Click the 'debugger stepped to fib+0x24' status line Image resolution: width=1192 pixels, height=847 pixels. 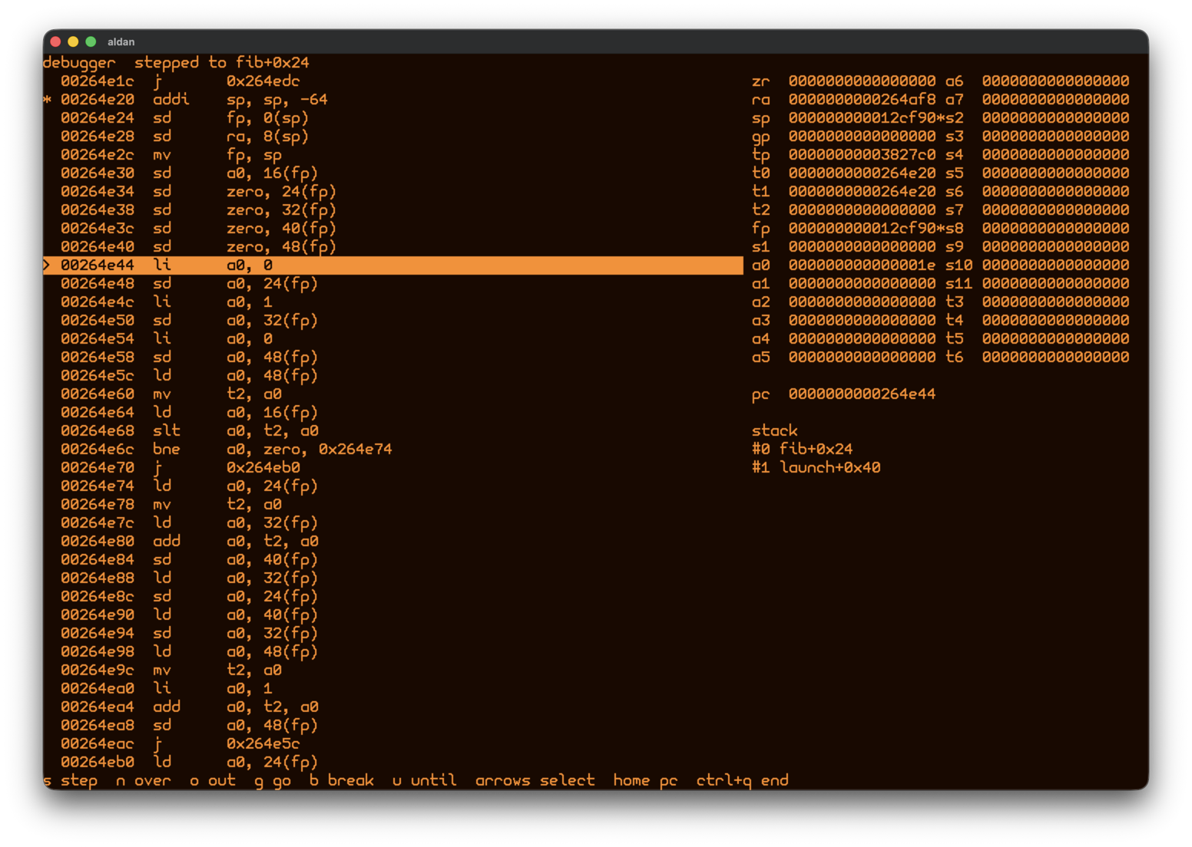point(176,63)
